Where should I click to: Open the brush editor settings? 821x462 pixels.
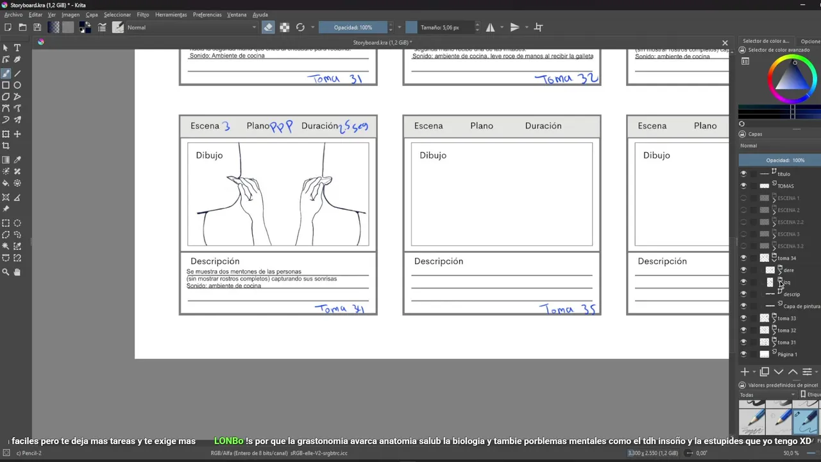coord(102,28)
